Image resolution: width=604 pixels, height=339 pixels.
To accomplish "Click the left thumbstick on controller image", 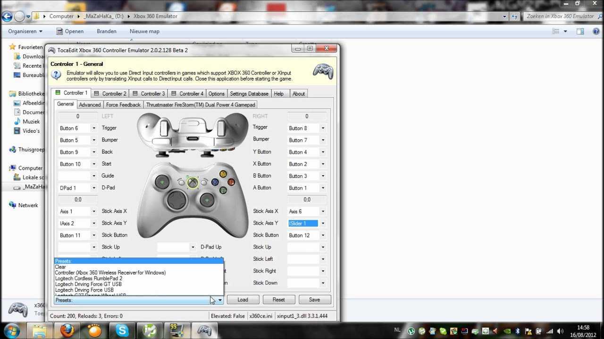I will pyautogui.click(x=162, y=182).
